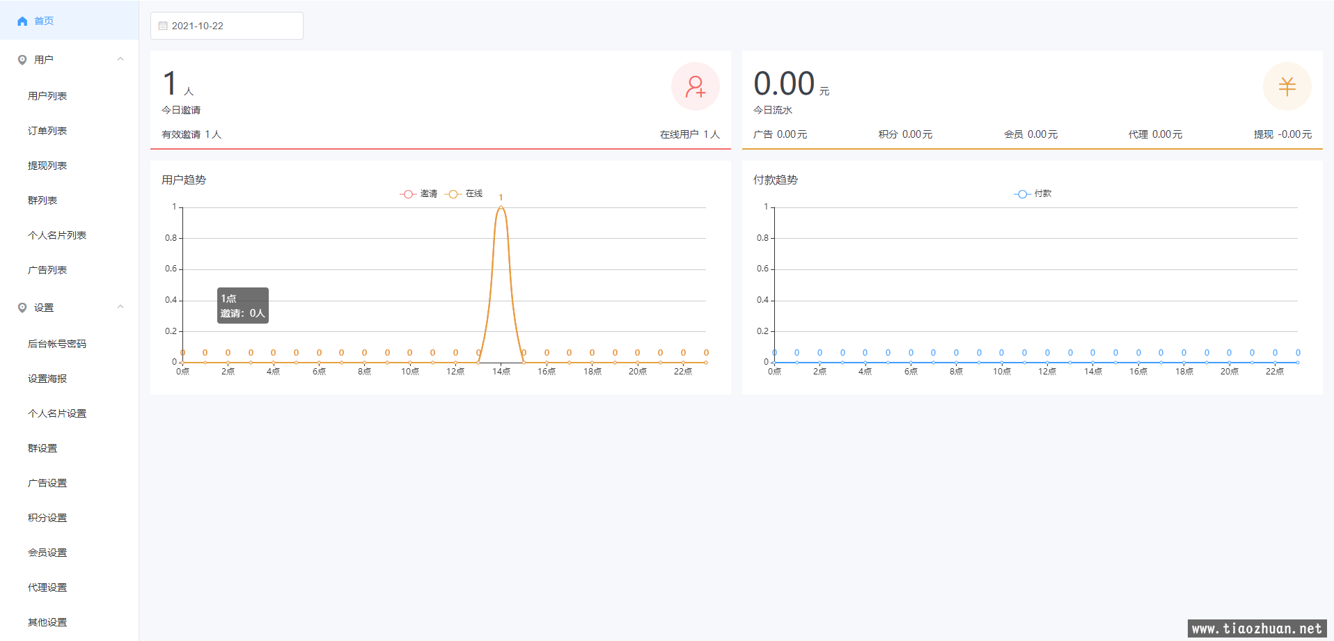Open 其他设置 in the sidebar
Screen dimensions: 1334x641
(47, 622)
